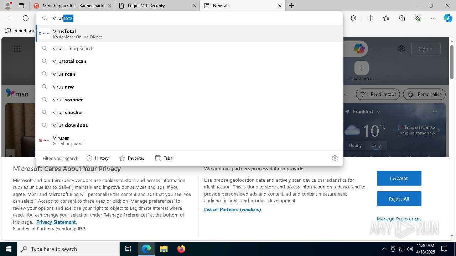Viewport: 456px width, 256px height.
Task: Switch to Login With Security tab
Action: [157, 6]
